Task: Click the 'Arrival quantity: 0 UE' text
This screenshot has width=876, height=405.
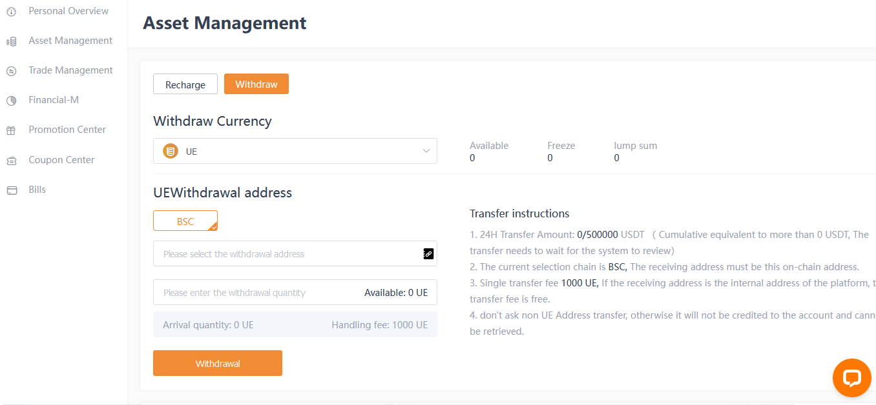Action: [208, 325]
